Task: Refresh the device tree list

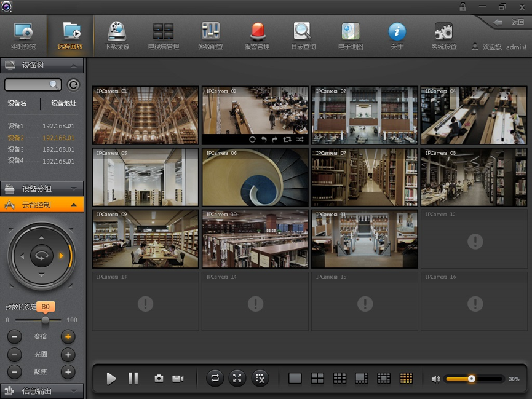Action: 73,85
